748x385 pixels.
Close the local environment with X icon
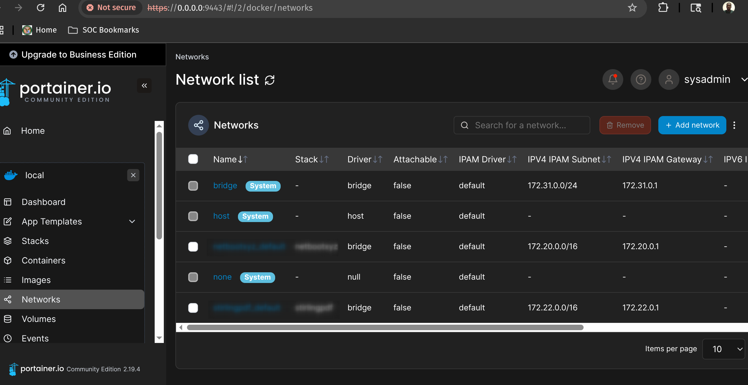133,175
